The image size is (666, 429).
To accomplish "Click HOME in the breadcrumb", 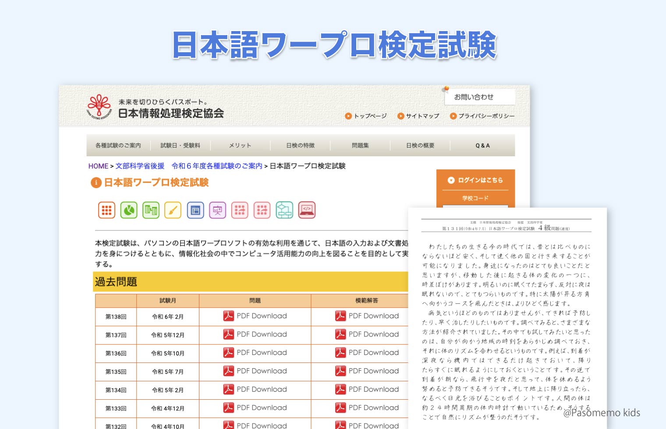I will click(98, 166).
